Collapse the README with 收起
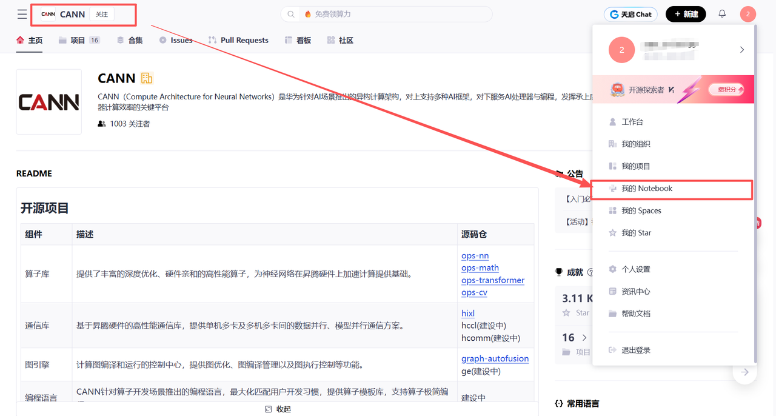776x416 pixels. pos(278,409)
